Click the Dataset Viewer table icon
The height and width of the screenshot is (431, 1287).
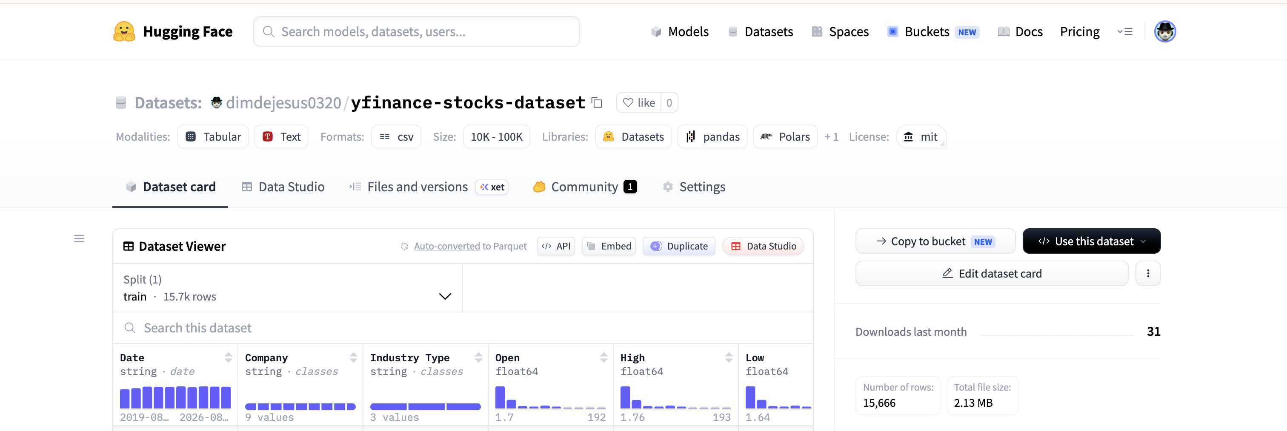pos(129,246)
